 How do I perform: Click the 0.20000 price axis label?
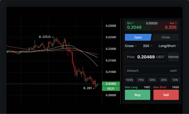point(111,95)
